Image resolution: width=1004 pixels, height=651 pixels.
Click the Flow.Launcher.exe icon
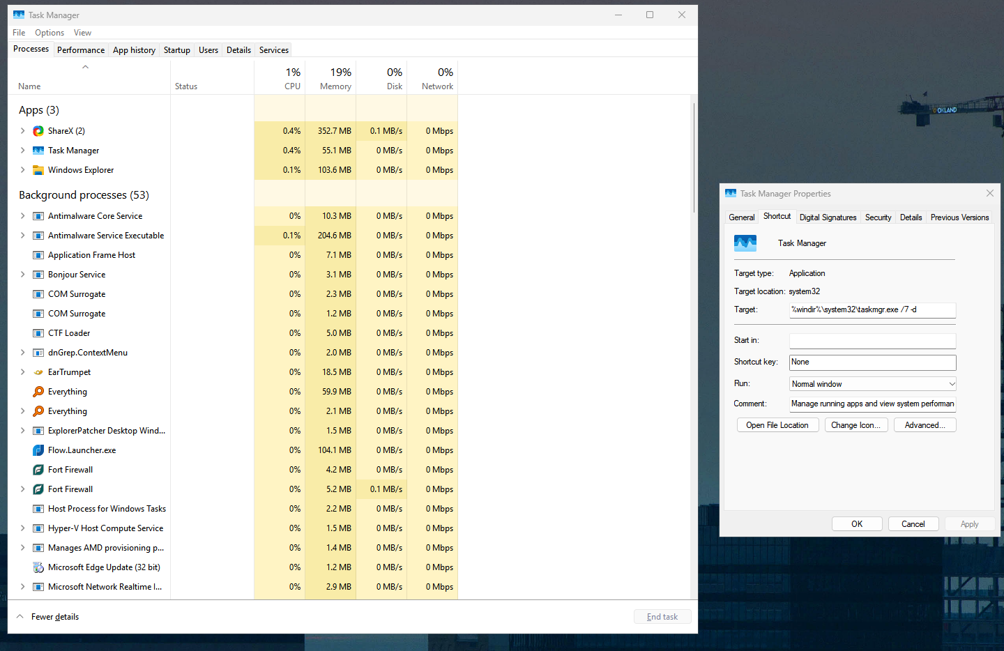(38, 450)
